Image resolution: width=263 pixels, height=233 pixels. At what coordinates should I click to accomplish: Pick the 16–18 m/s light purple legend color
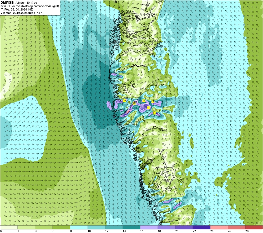149,227
